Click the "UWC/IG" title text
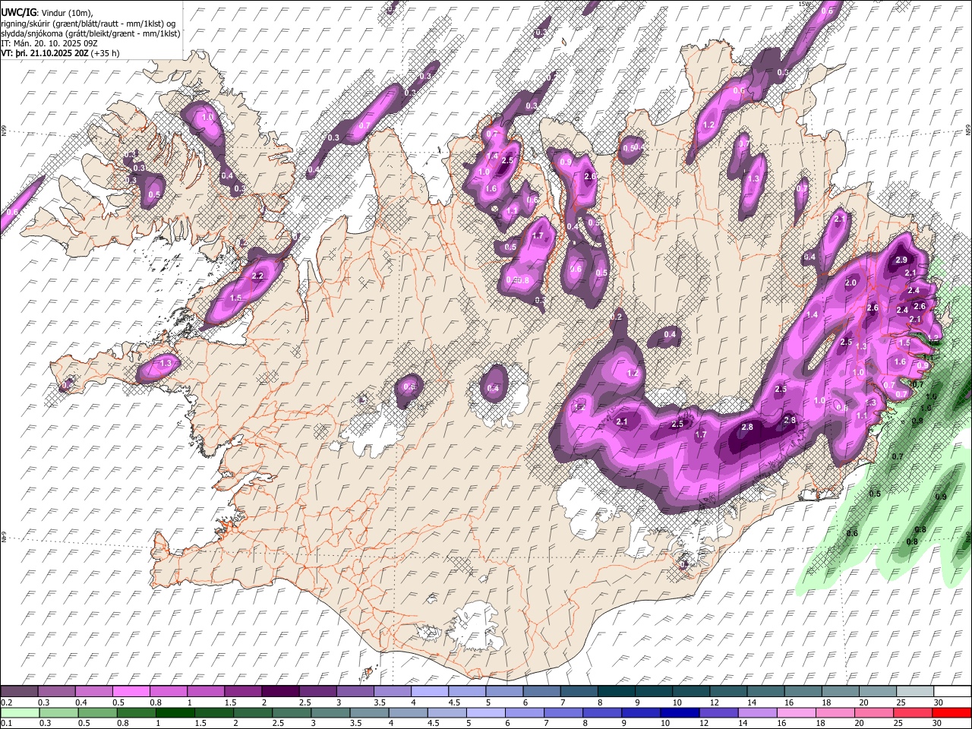 [x=18, y=13]
